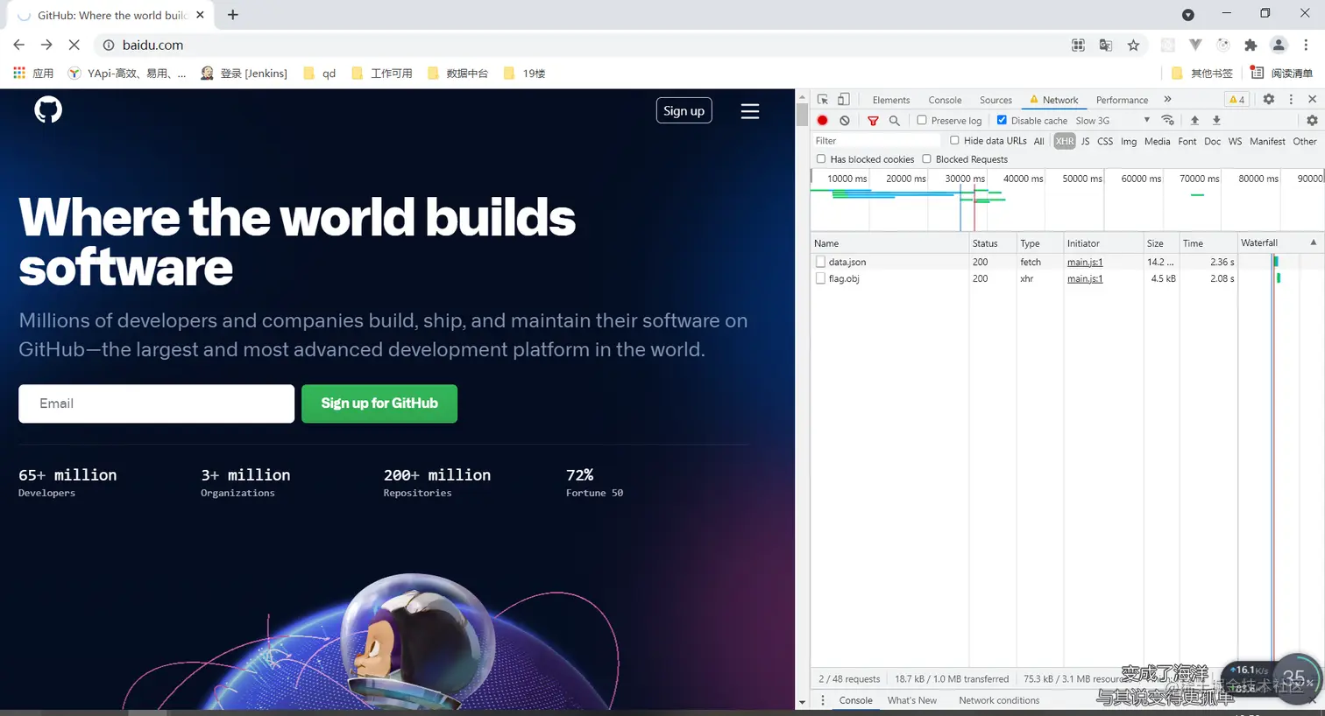The image size is (1325, 716).
Task: Open the Extensions puzzle-piece menu
Action: [1251, 45]
